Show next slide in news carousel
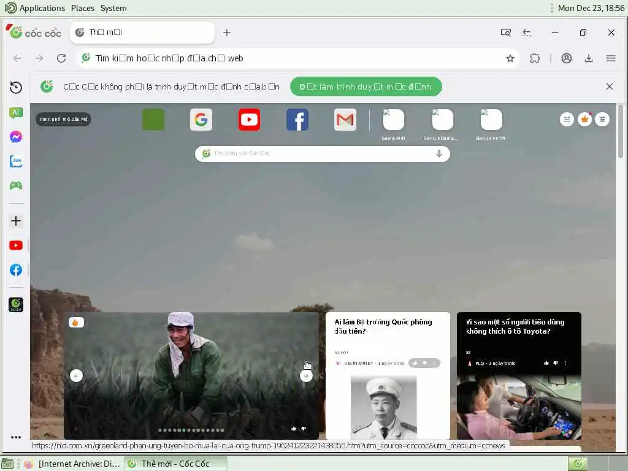This screenshot has width=628, height=471. pos(306,376)
